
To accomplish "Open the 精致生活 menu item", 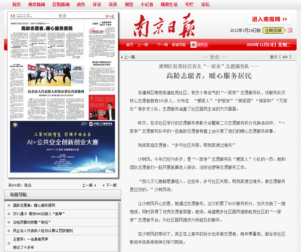I will point(169,4).
